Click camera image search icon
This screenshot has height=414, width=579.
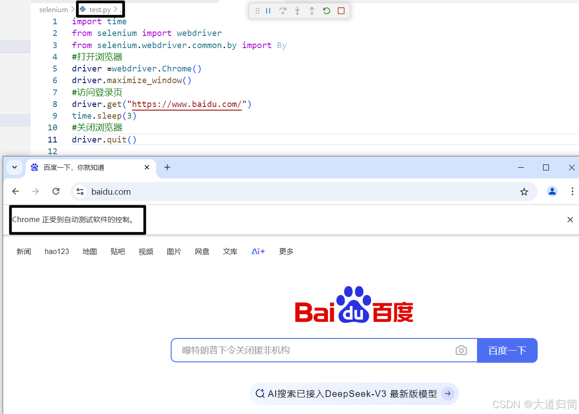coord(461,350)
